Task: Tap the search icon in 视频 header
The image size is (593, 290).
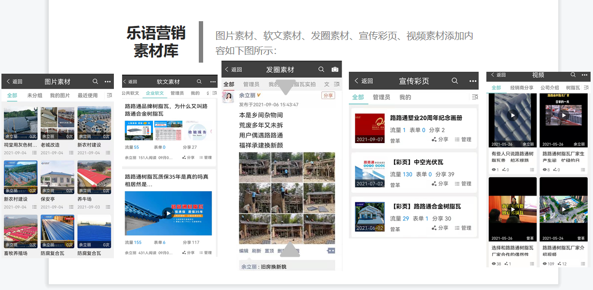Action: 573,75
